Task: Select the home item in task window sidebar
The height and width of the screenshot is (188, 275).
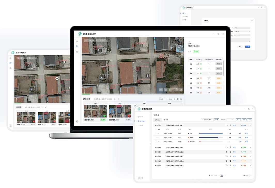Action: click(x=140, y=117)
